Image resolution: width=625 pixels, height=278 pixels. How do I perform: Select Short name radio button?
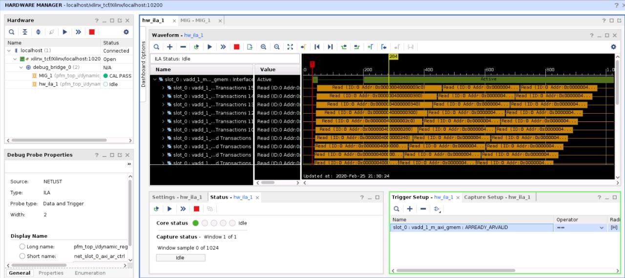click(x=22, y=256)
